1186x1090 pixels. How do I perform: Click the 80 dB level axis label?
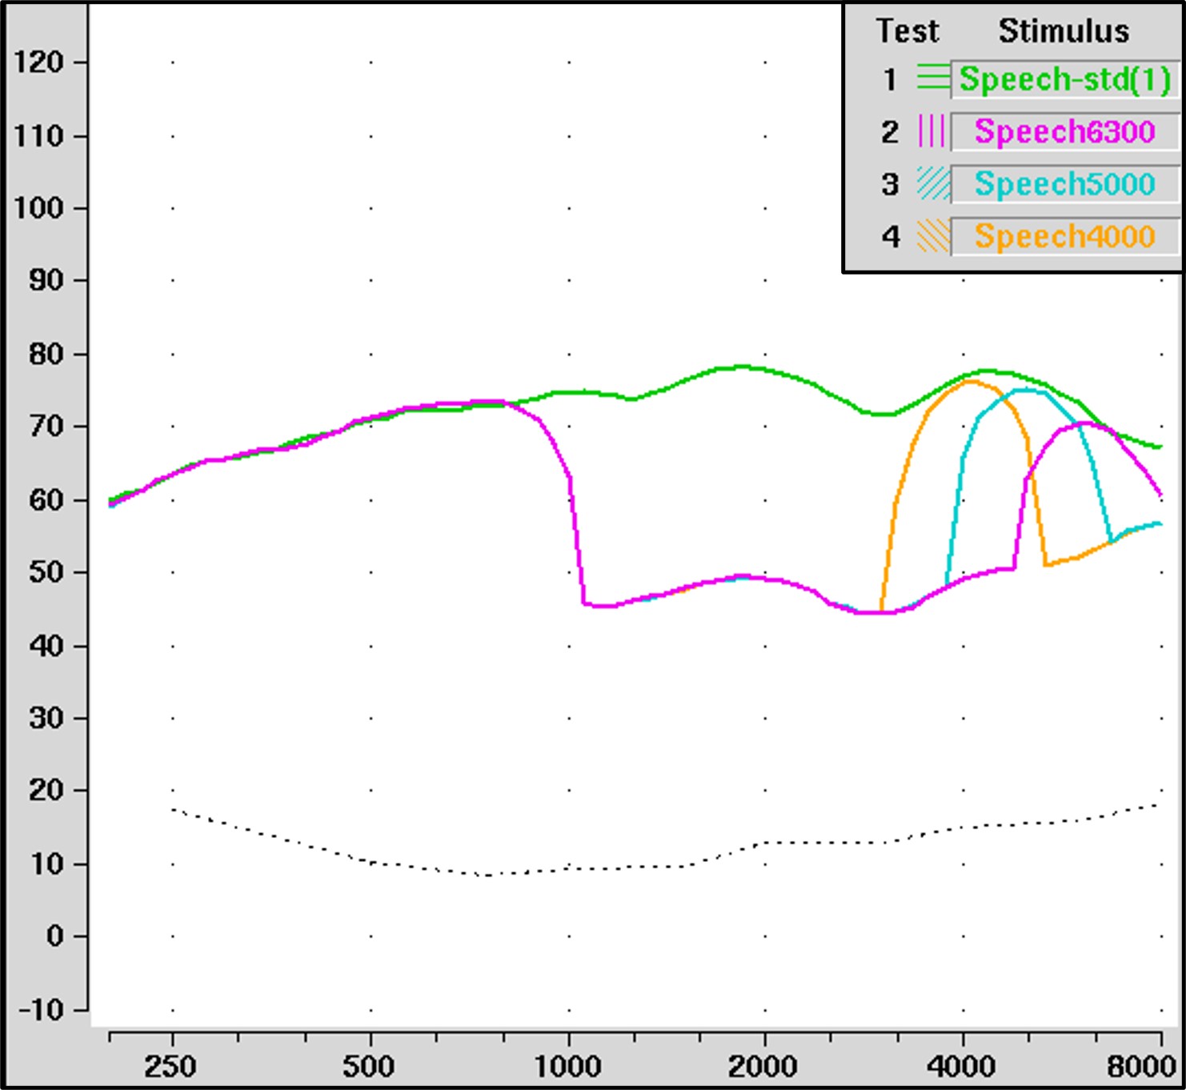(46, 354)
